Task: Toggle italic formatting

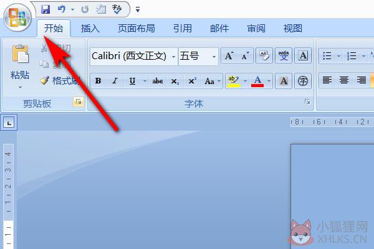Action: coord(115,81)
